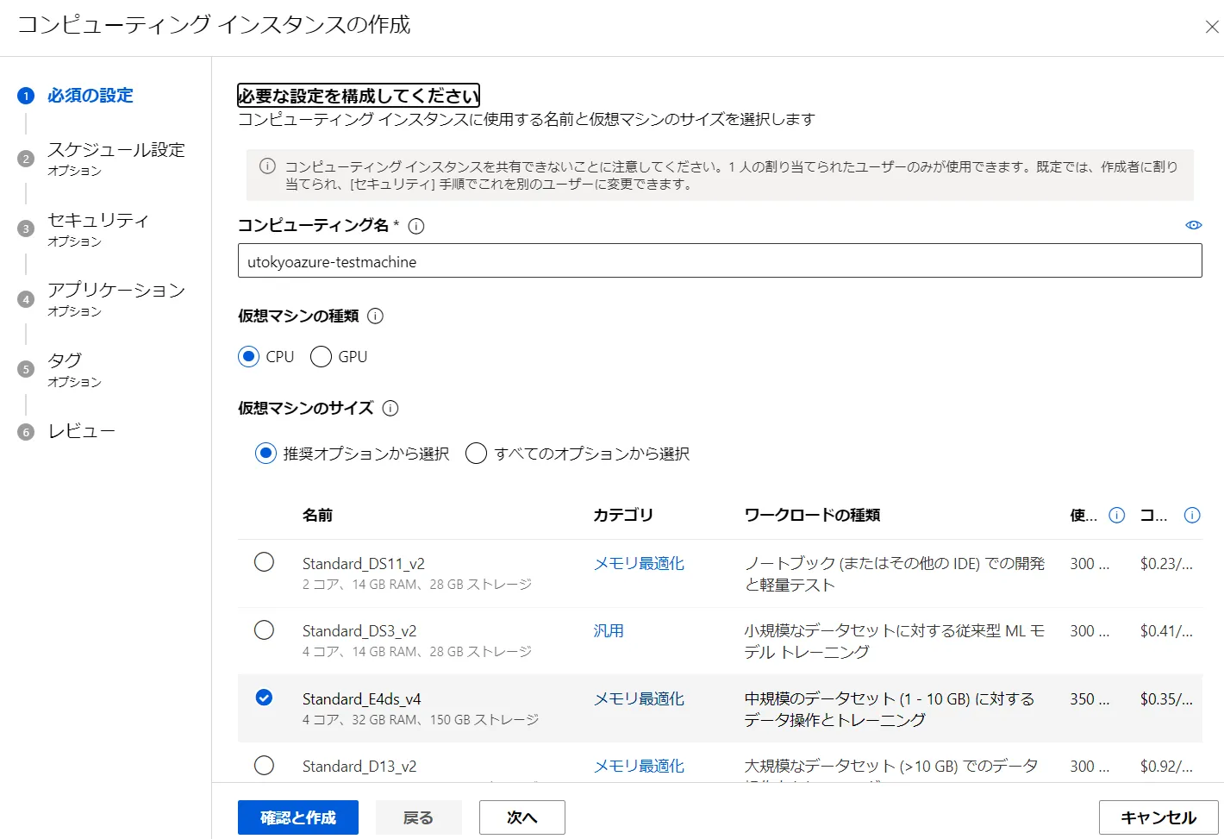Click the コンピューティング名 text field
Viewport: 1224px width, 839px height.
(719, 261)
